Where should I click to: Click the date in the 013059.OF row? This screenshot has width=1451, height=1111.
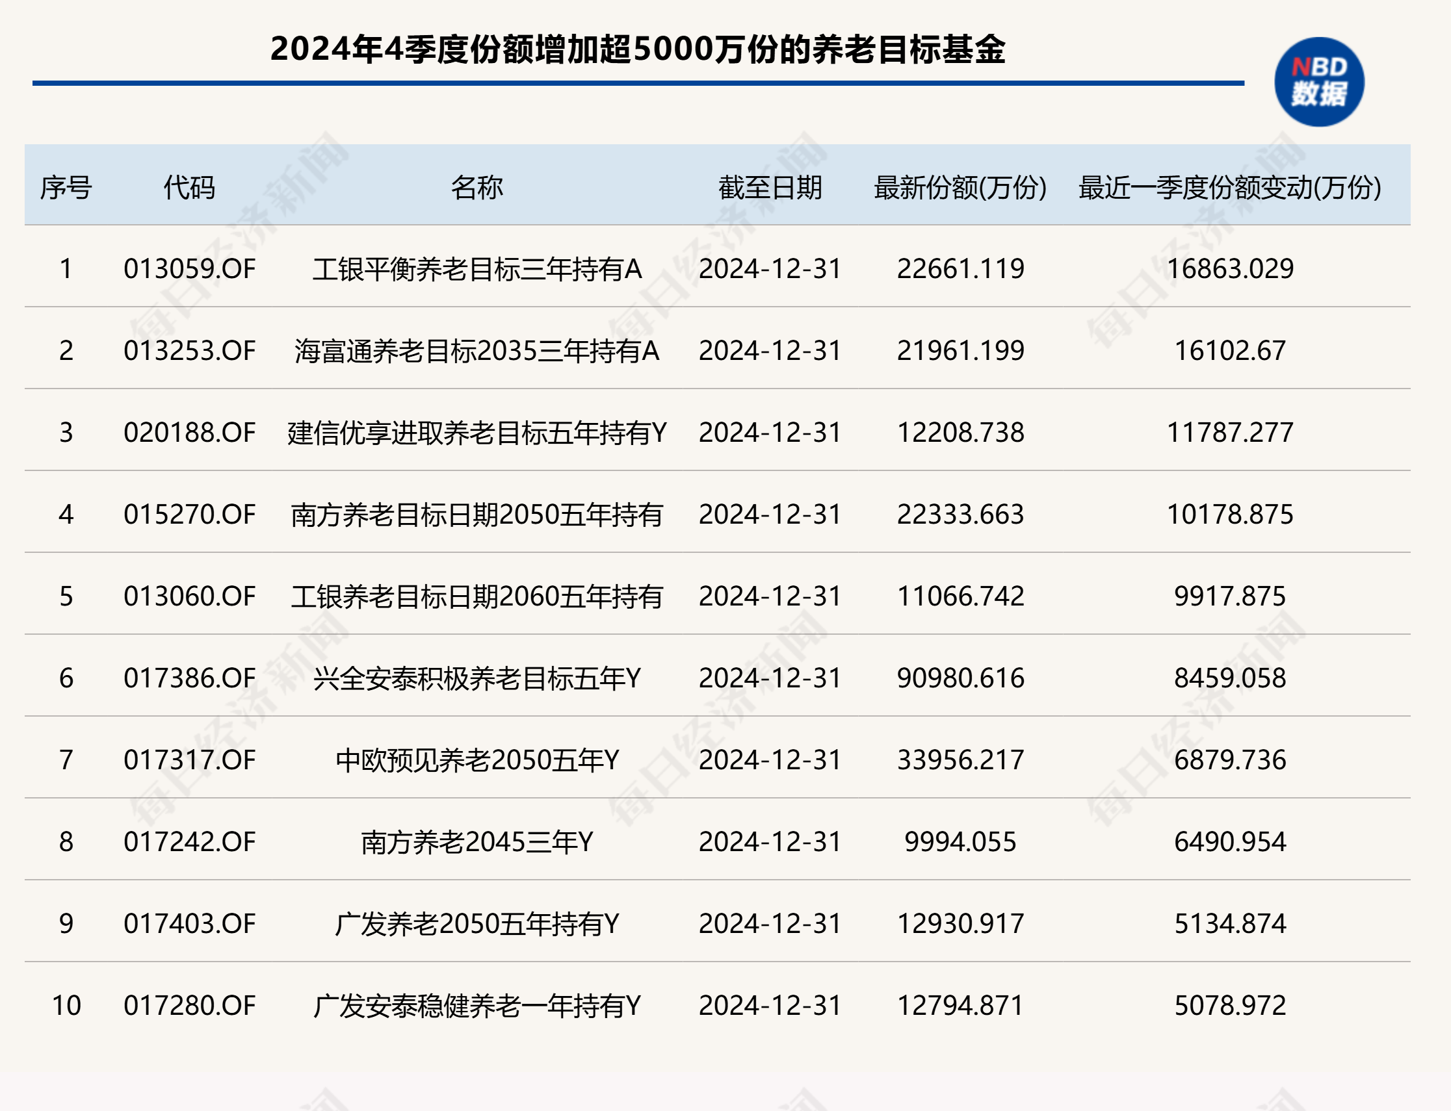coord(770,269)
